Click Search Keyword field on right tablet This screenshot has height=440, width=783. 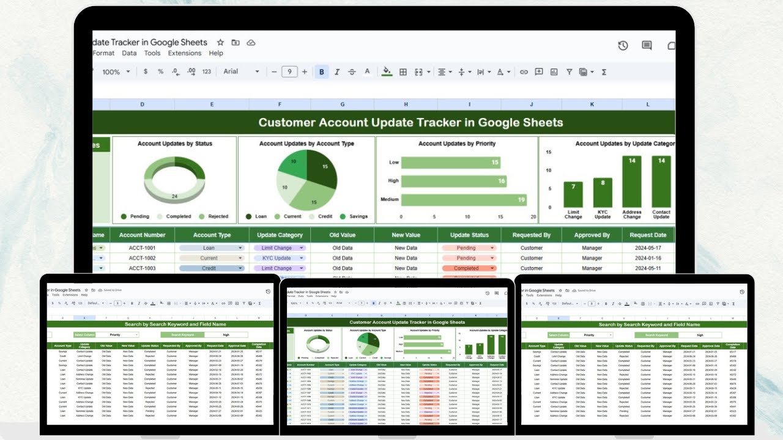tap(700, 335)
